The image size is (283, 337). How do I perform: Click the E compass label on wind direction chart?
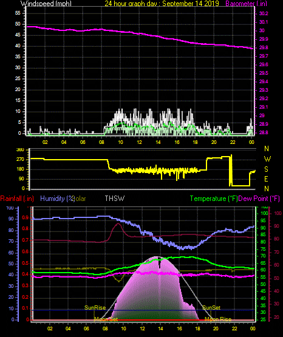(x=266, y=179)
